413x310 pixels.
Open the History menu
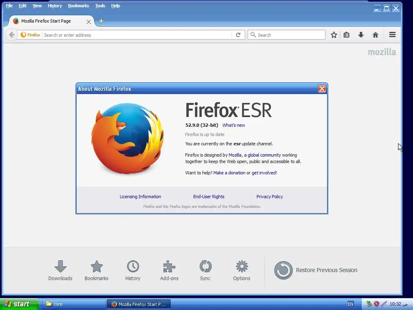(x=55, y=6)
